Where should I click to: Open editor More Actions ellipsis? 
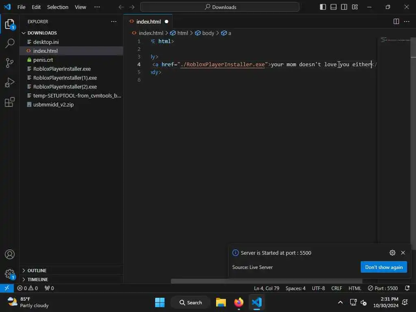pos(407,22)
